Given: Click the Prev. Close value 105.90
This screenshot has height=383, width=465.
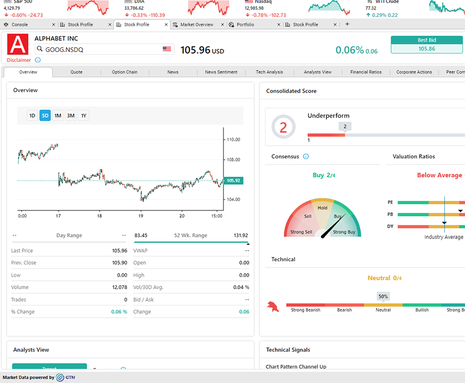Looking at the screenshot, I should 120,263.
